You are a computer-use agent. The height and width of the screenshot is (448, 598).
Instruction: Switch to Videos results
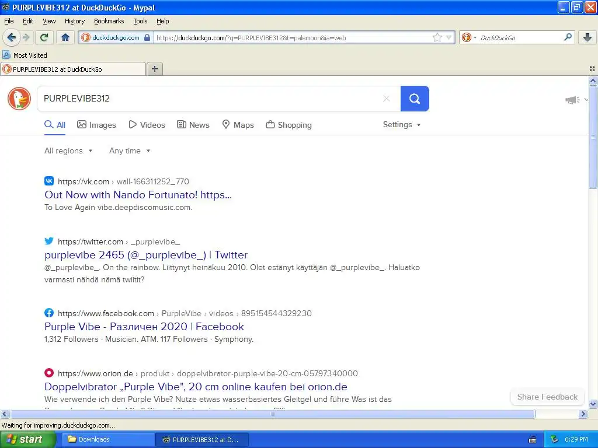click(x=147, y=125)
